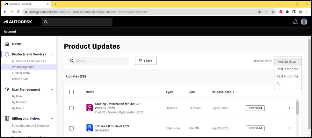Download Grading Optimization for Civil 3D Hotfix

point(255,108)
